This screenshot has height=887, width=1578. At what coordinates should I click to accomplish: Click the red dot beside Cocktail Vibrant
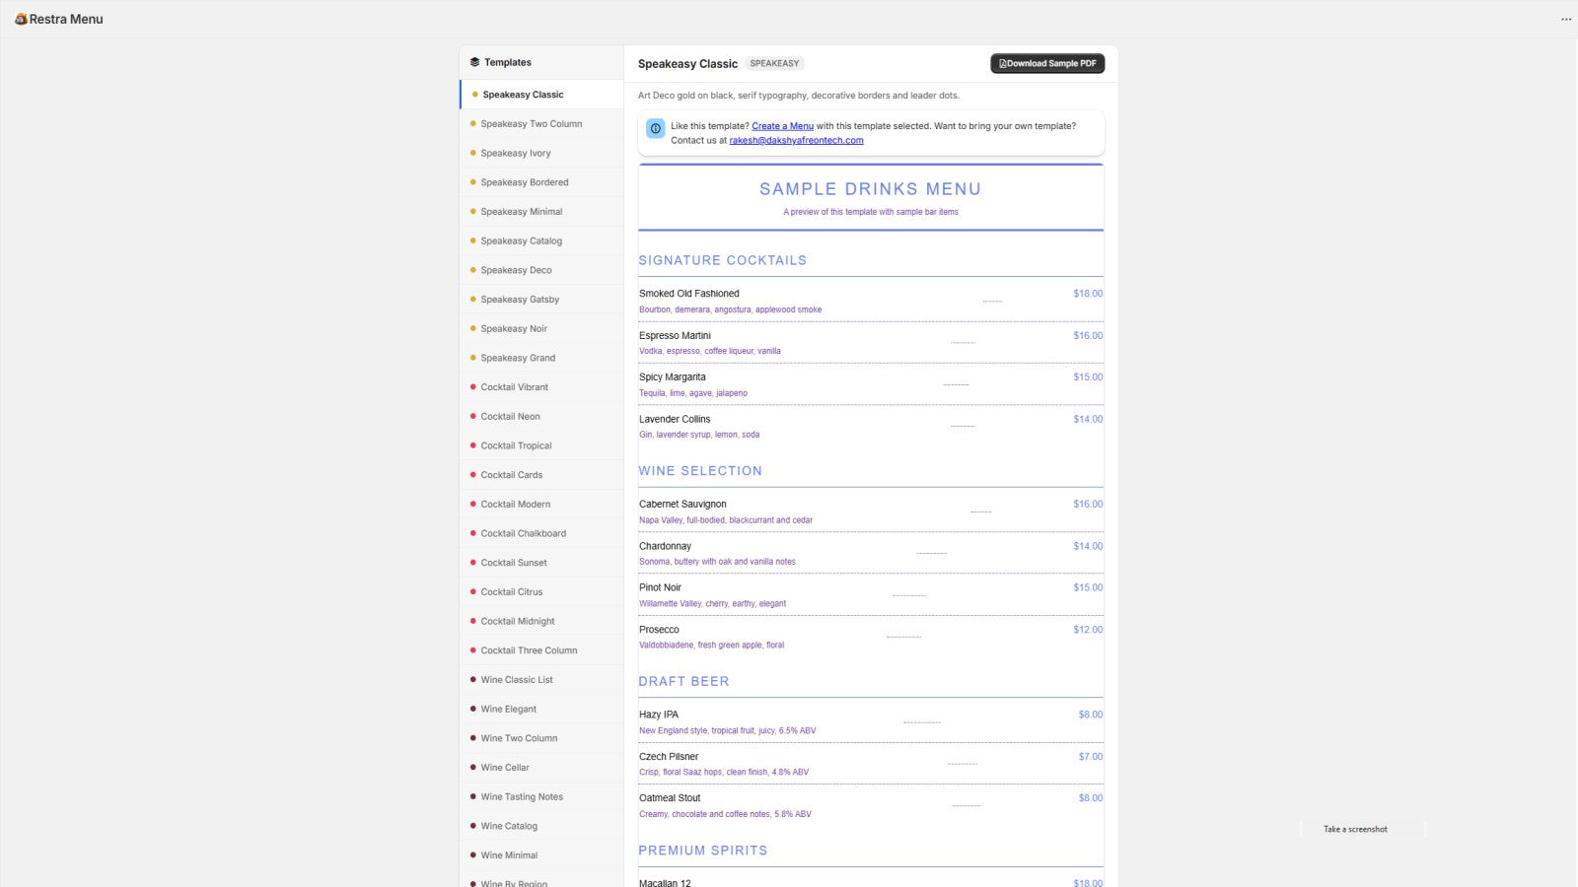click(x=473, y=386)
